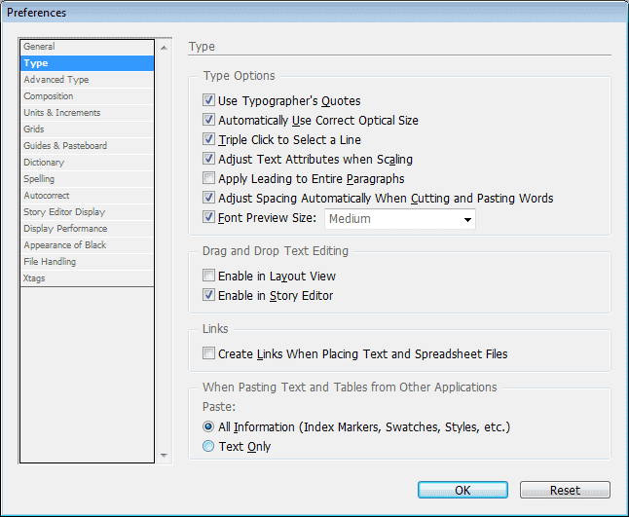Open Advanced Type preferences
The width and height of the screenshot is (629, 517).
87,80
